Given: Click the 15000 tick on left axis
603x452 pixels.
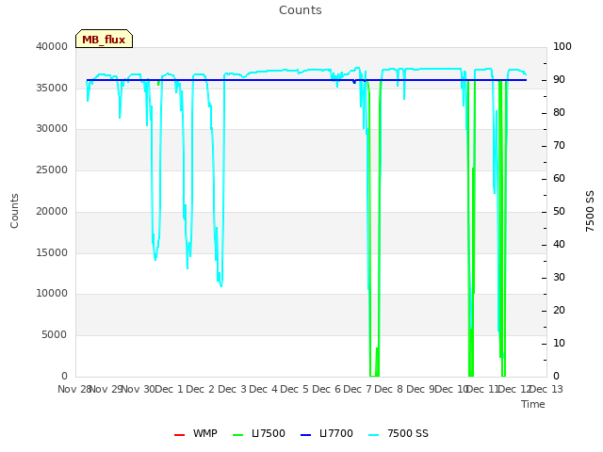Looking at the screenshot, I should tap(52, 252).
